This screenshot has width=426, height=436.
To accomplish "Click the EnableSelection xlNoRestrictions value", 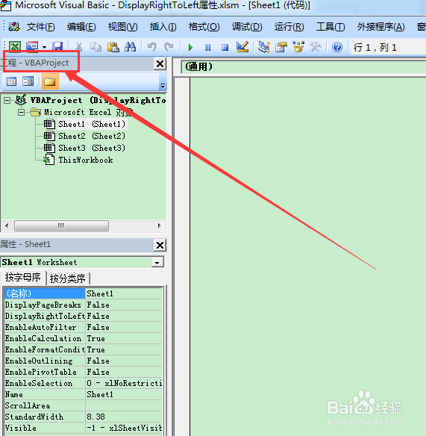I will [124, 383].
